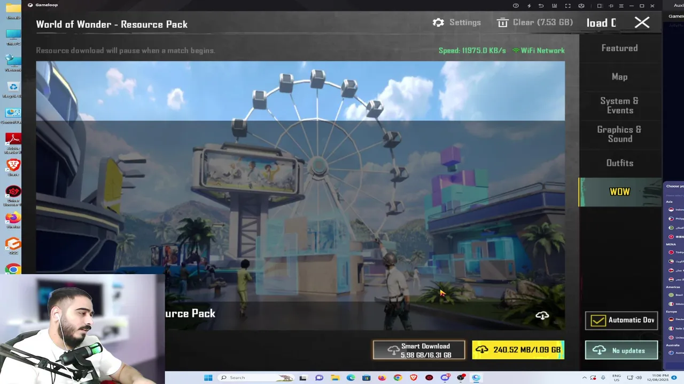Open the Featured tab
This screenshot has width=684, height=384.
(x=620, y=48)
